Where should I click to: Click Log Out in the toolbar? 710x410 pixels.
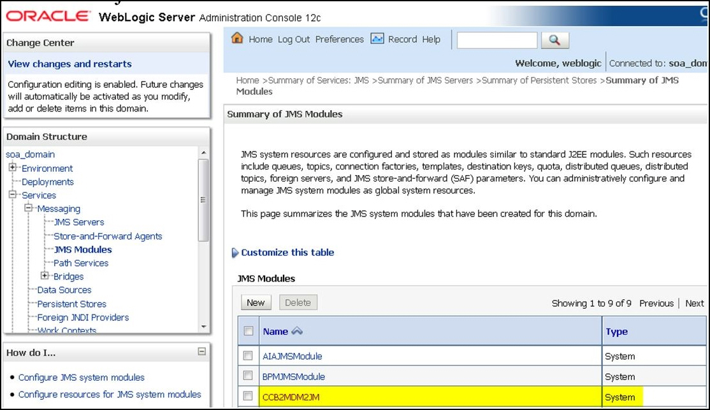tap(294, 39)
